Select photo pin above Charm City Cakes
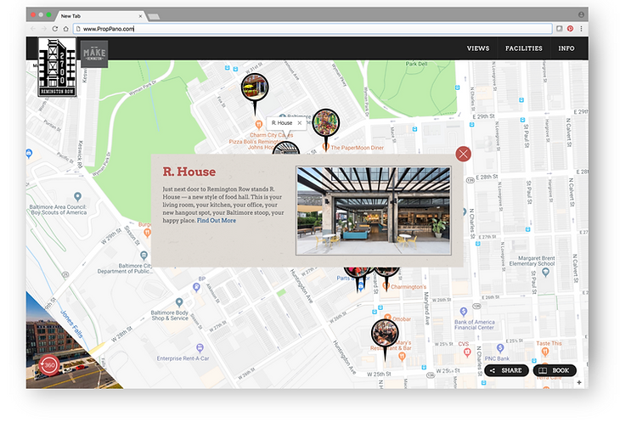This screenshot has height=428, width=631. click(x=255, y=87)
